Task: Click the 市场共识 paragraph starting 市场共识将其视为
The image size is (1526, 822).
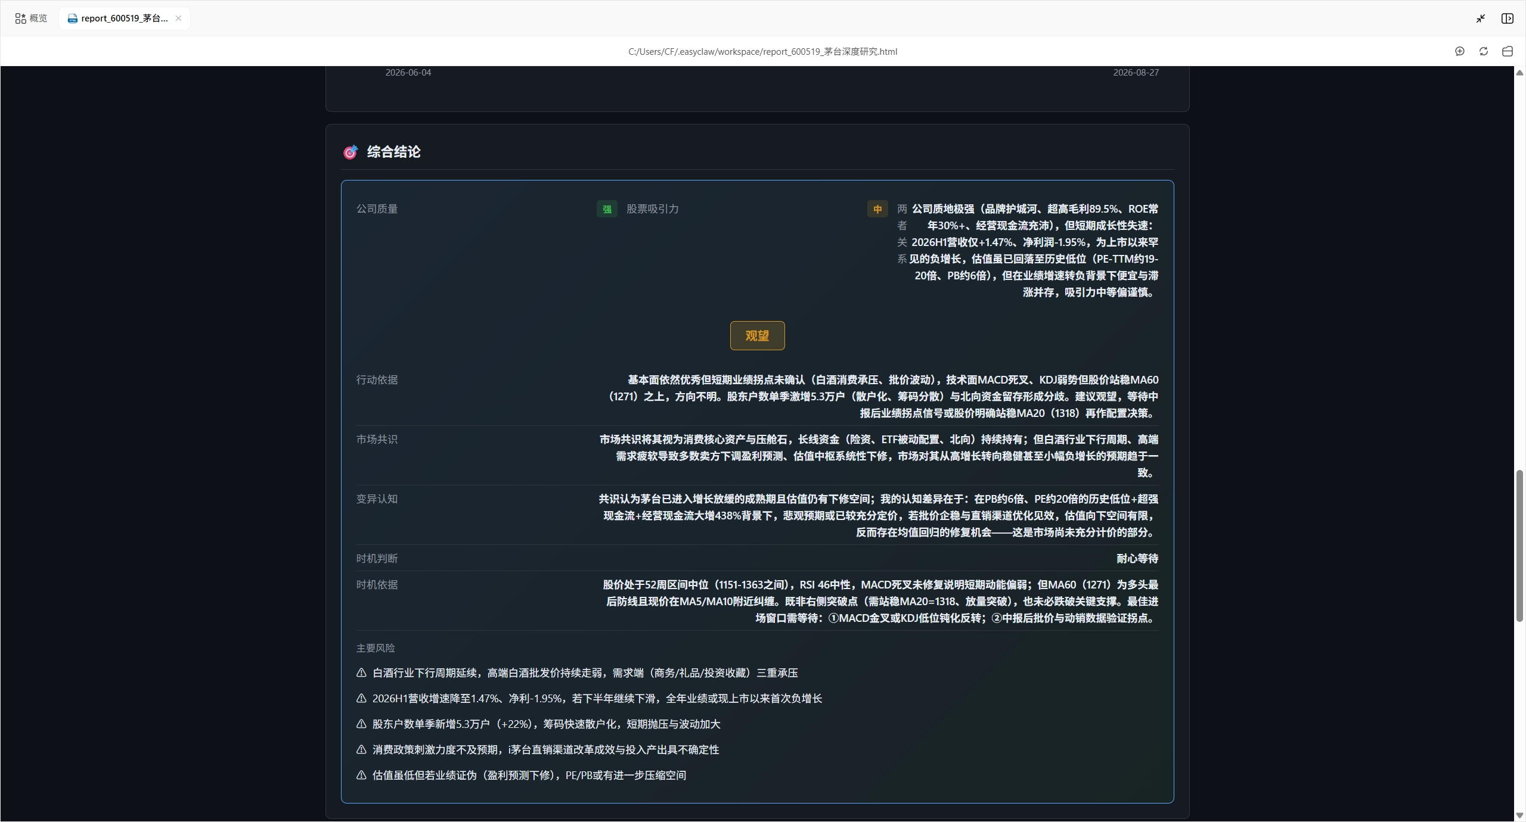Action: (879, 456)
